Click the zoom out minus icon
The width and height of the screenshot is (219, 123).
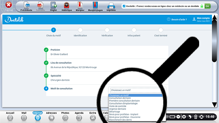coord(178,117)
